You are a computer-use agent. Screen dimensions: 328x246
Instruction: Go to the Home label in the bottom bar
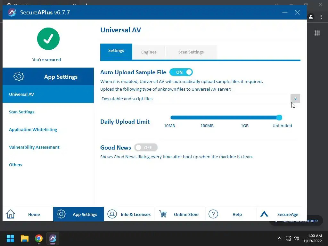34,214
